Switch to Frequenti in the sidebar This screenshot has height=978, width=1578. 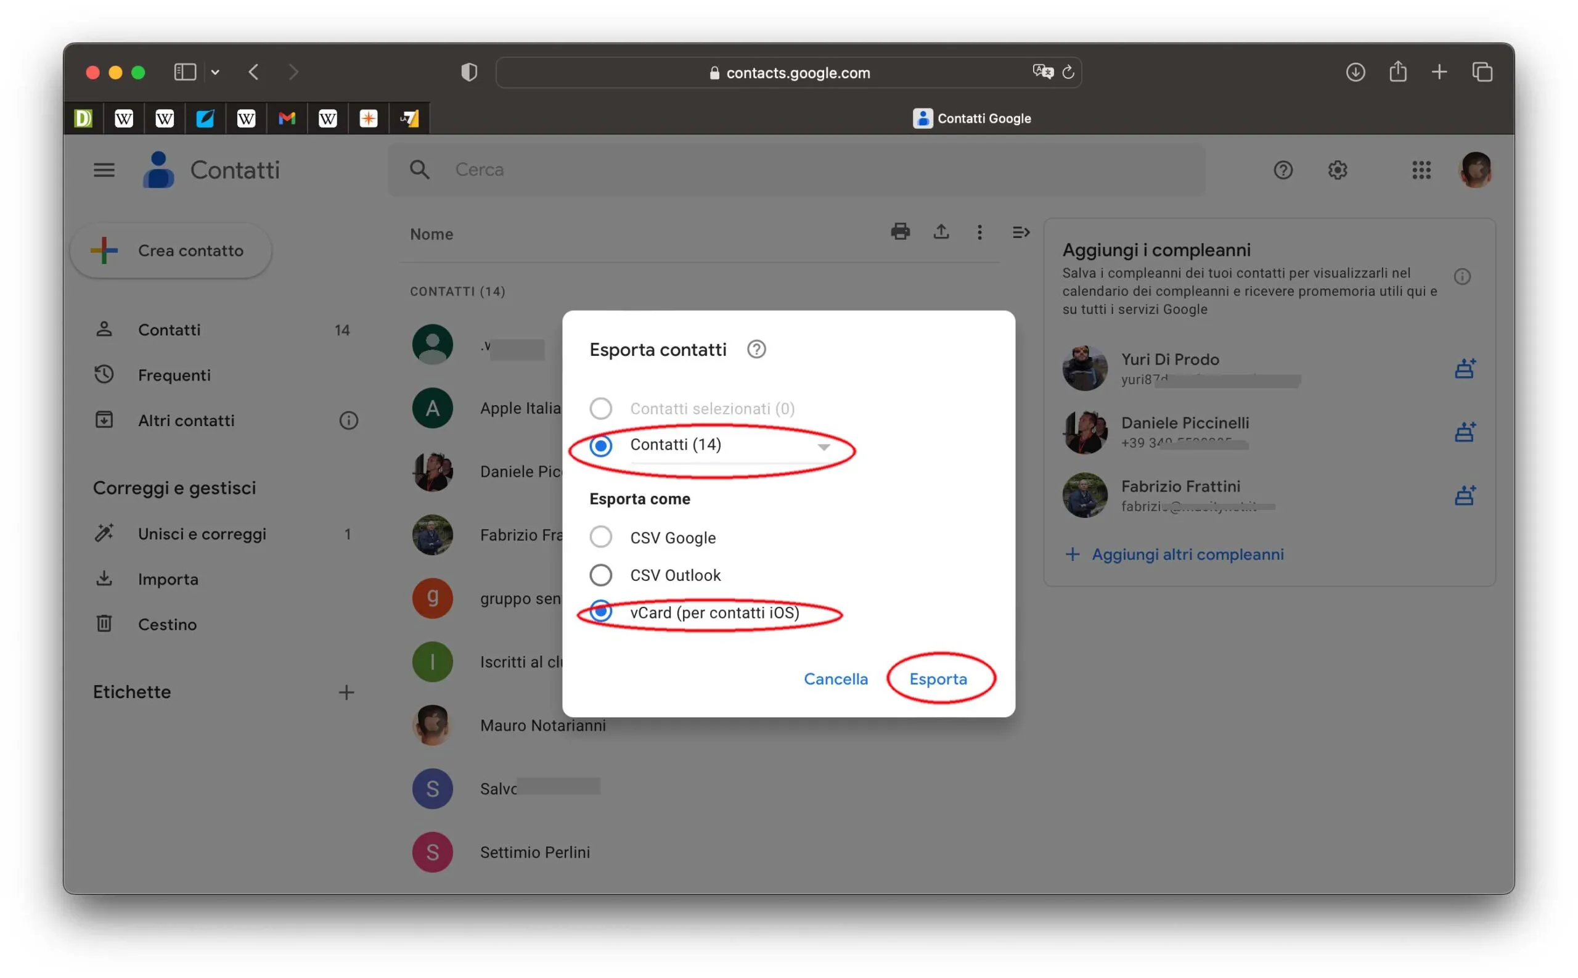[174, 374]
